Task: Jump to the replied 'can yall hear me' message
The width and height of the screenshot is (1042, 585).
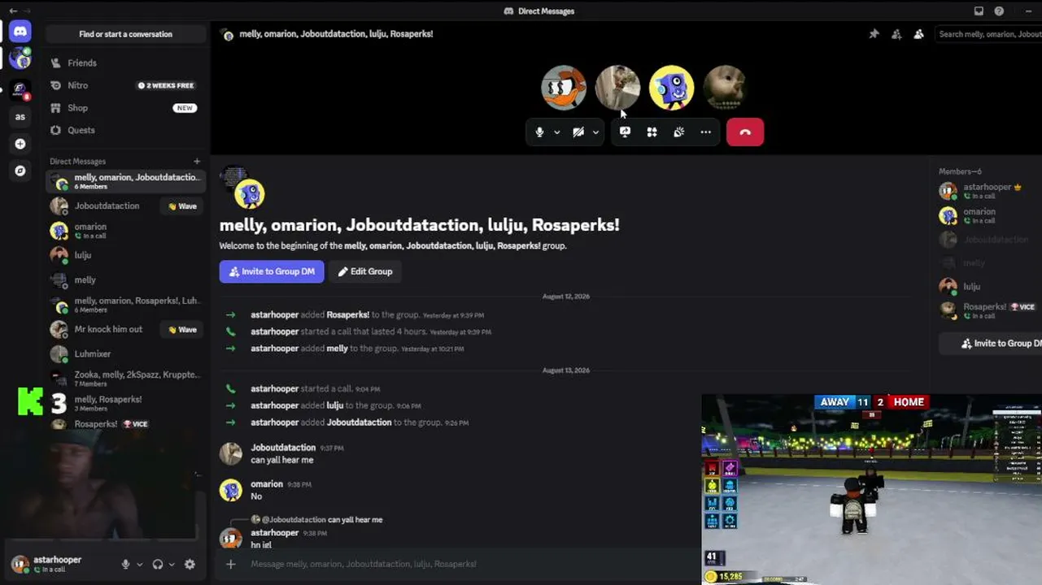Action: click(355, 520)
